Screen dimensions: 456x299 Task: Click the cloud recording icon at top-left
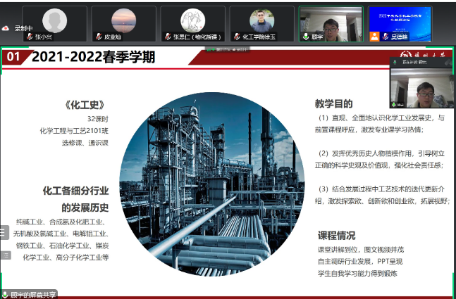6,28
